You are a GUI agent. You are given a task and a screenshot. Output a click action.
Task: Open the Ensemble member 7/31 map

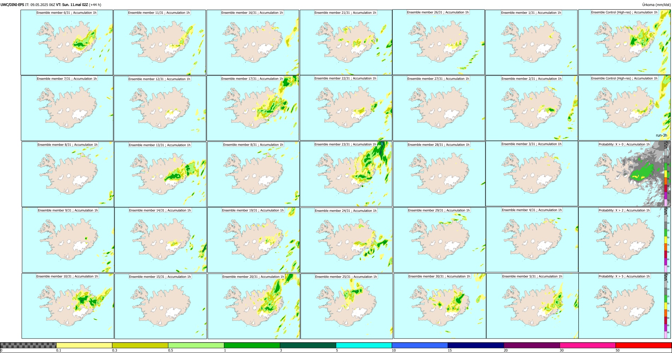[x=67, y=108]
